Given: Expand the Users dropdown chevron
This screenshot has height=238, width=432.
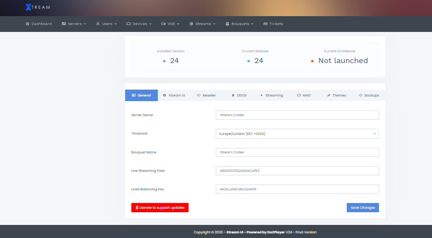Looking at the screenshot, I should click(x=116, y=24).
